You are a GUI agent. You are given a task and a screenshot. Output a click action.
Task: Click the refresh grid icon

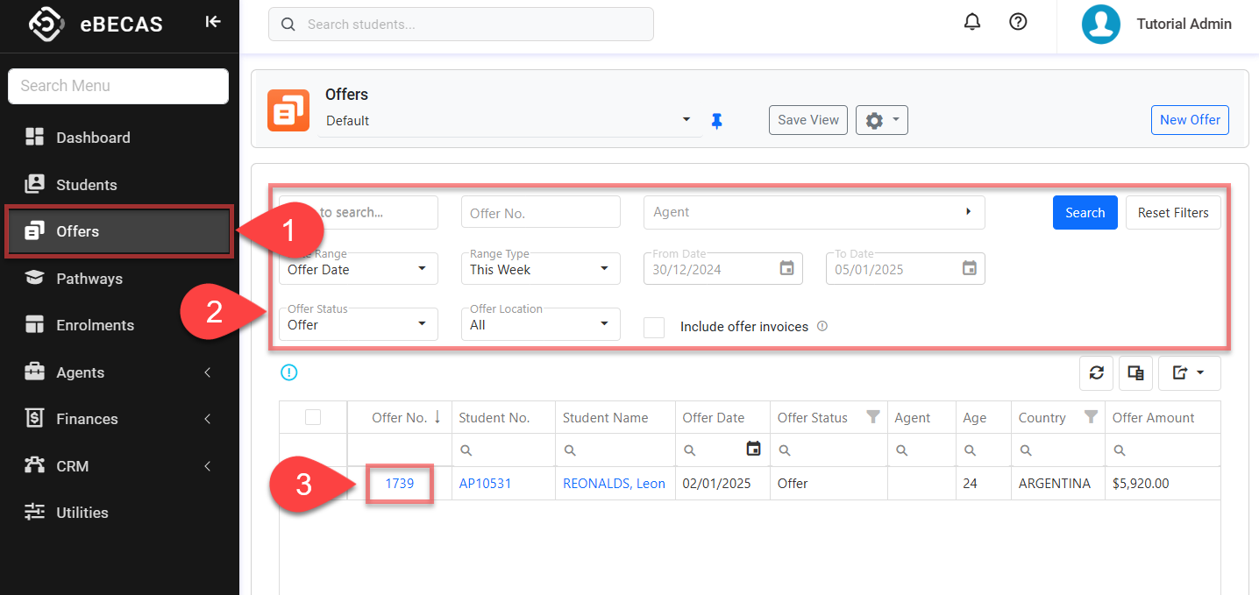1096,373
